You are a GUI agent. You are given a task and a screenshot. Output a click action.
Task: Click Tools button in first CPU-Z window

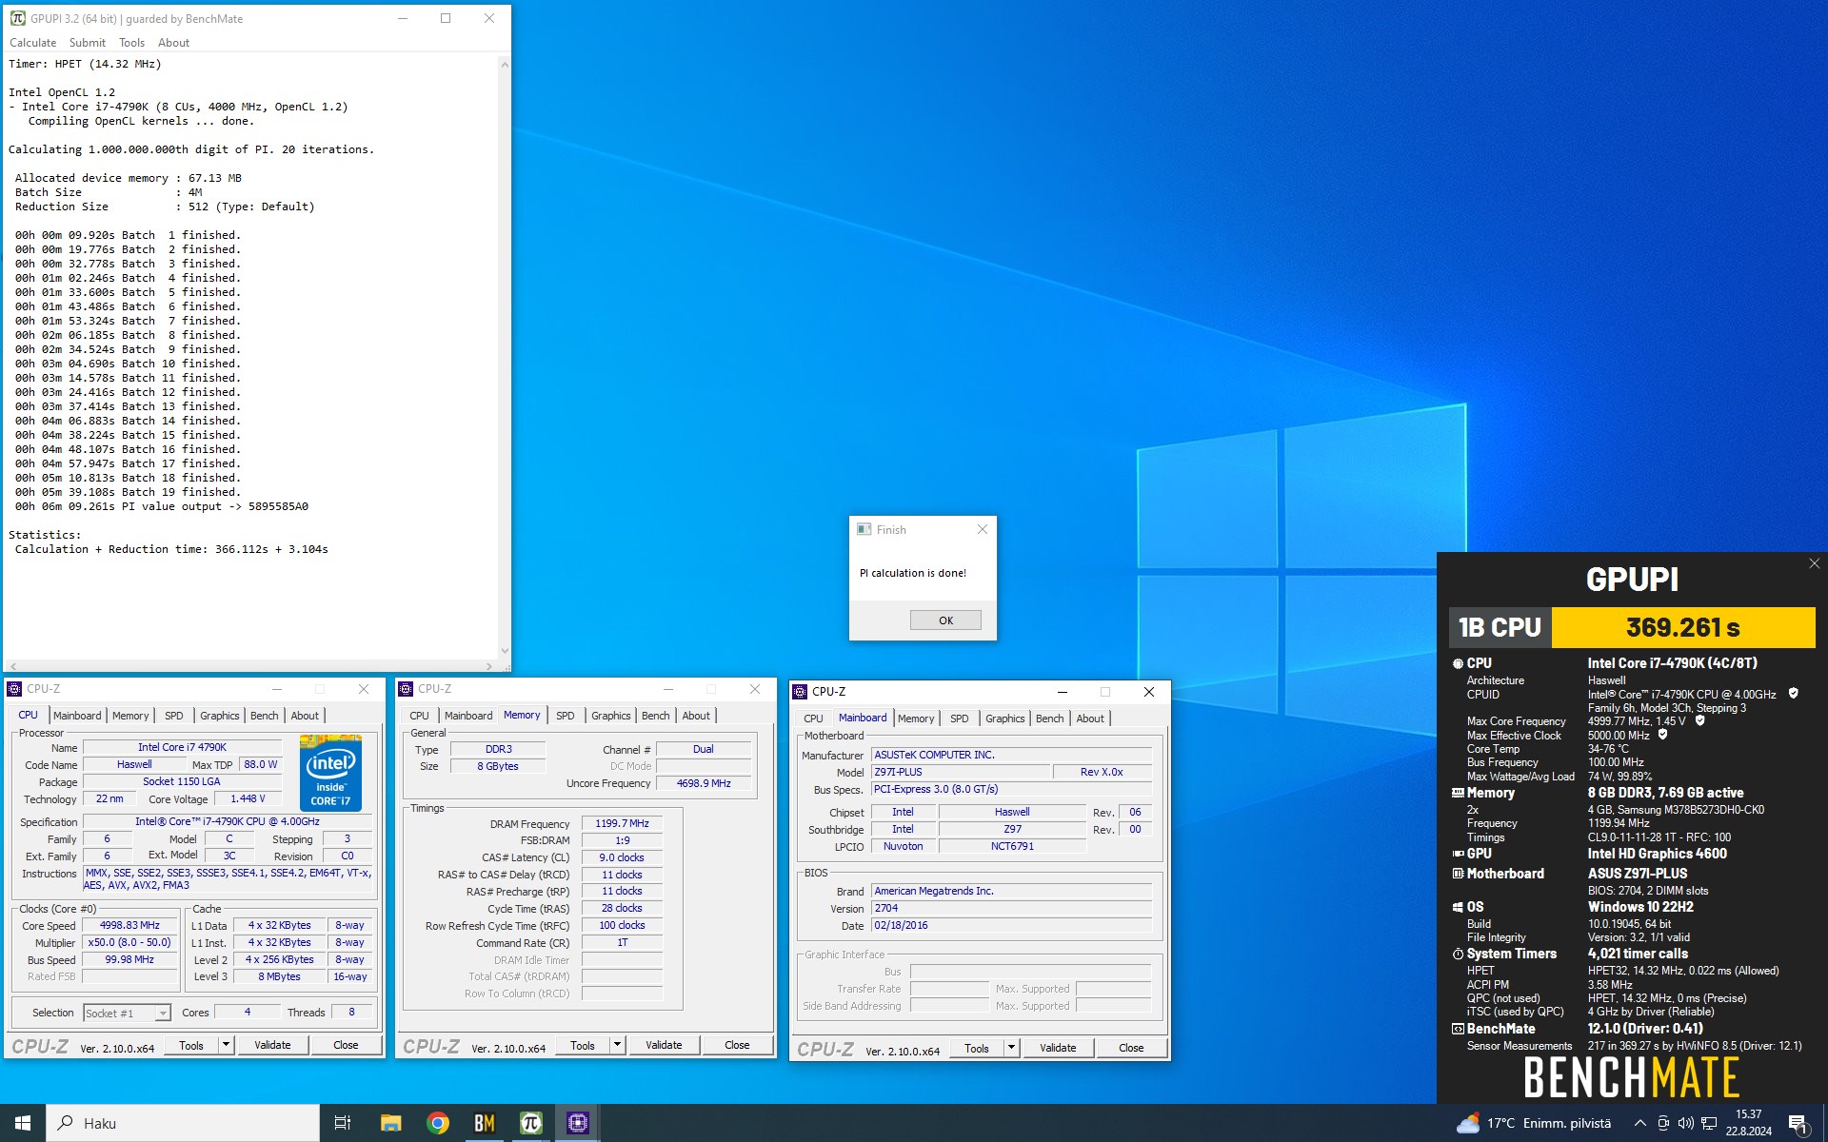[191, 1045]
